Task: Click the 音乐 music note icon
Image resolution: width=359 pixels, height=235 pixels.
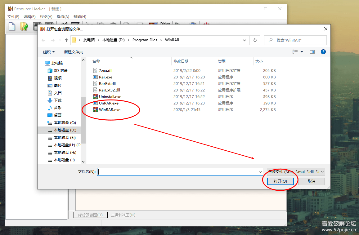Action: 50,108
